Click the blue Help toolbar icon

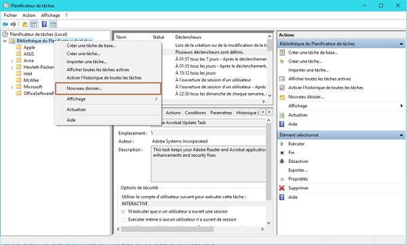point(44,24)
